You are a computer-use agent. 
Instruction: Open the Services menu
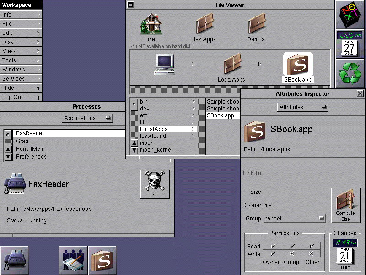[21, 78]
